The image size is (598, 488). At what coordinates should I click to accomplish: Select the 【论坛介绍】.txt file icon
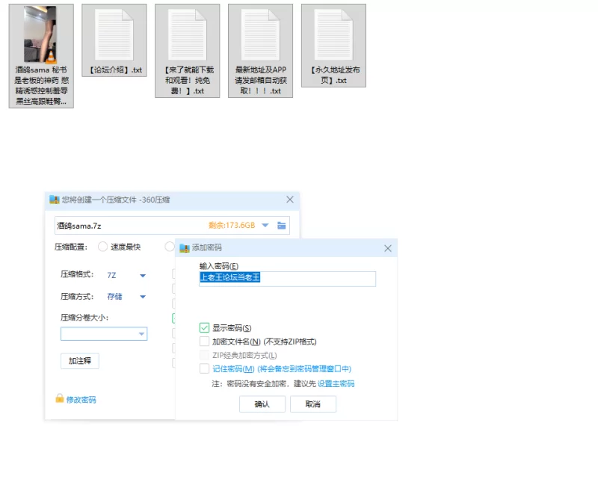click(x=114, y=35)
